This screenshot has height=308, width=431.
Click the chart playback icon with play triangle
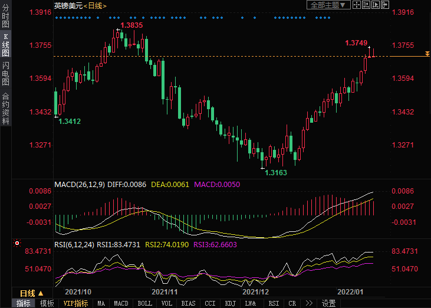(x=377, y=5)
